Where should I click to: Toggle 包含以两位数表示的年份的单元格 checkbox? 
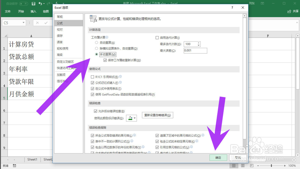[x=92, y=147]
